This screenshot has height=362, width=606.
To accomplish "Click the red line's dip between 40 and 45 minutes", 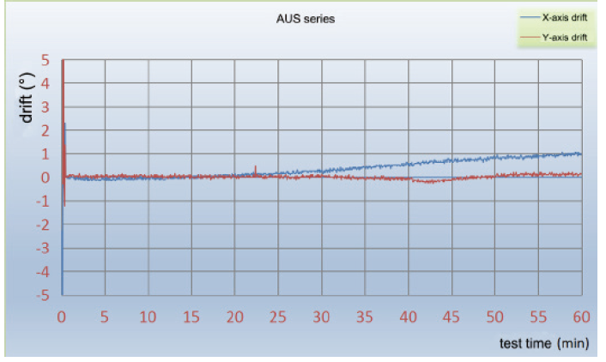I will pyautogui.click(x=428, y=181).
